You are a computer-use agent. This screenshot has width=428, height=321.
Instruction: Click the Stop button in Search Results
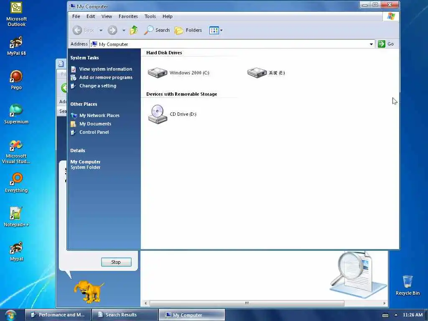[x=116, y=262]
